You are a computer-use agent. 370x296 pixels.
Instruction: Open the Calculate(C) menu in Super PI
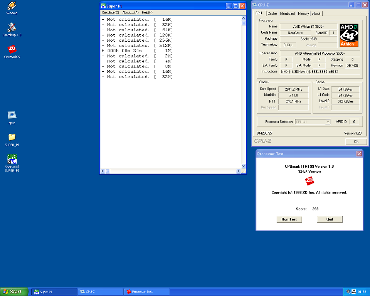[x=110, y=12]
